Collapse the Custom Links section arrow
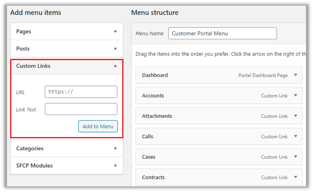 pyautogui.click(x=115, y=66)
